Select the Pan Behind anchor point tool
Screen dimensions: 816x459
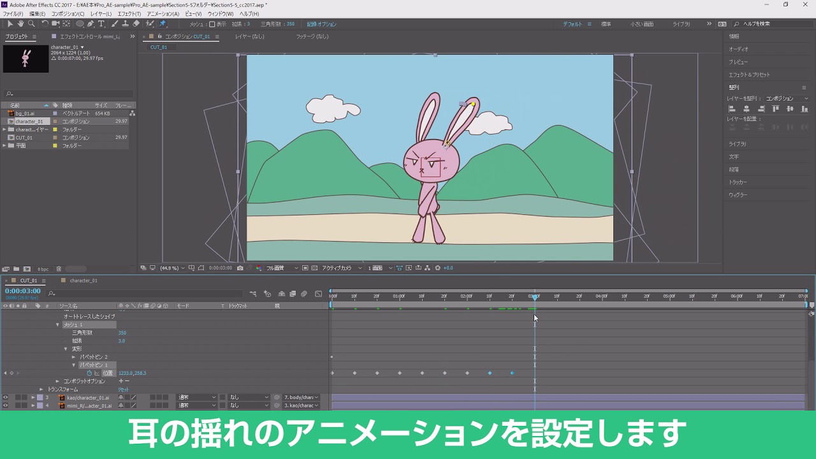click(66, 24)
